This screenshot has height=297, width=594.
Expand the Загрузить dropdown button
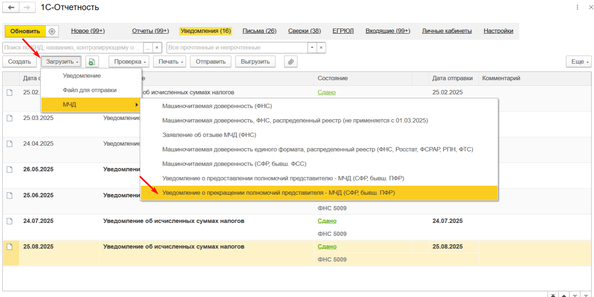[x=61, y=62]
